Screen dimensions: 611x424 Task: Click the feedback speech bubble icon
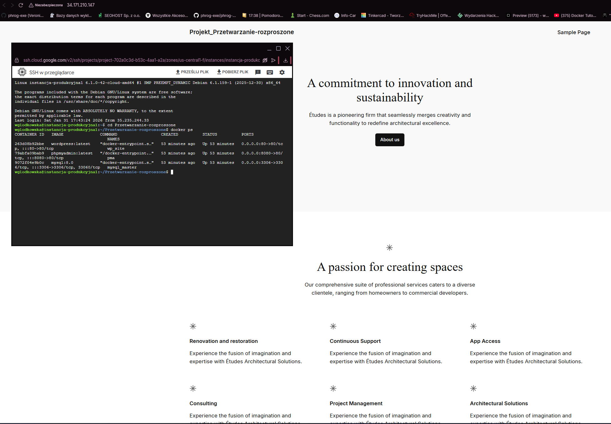point(258,72)
